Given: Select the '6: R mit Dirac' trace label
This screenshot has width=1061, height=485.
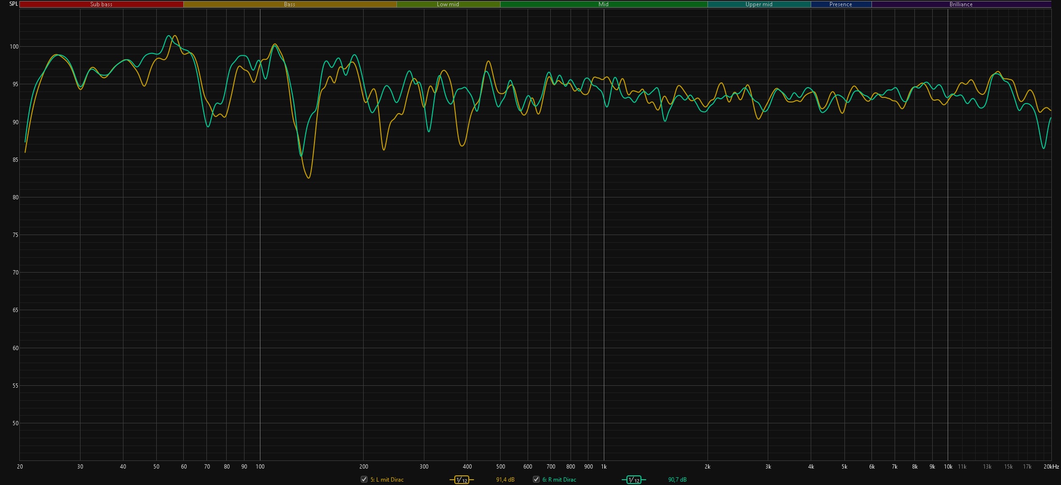Looking at the screenshot, I should pos(559,480).
